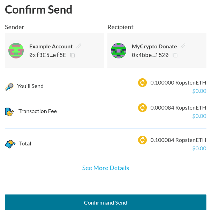This screenshot has height=215, width=212.
Task: Click the coin icon beside 0.100000 RopstenETH
Action: coord(142,83)
